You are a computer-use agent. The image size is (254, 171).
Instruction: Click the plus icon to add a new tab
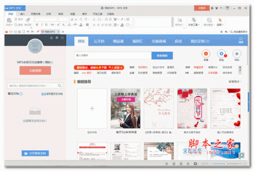coord(63,32)
